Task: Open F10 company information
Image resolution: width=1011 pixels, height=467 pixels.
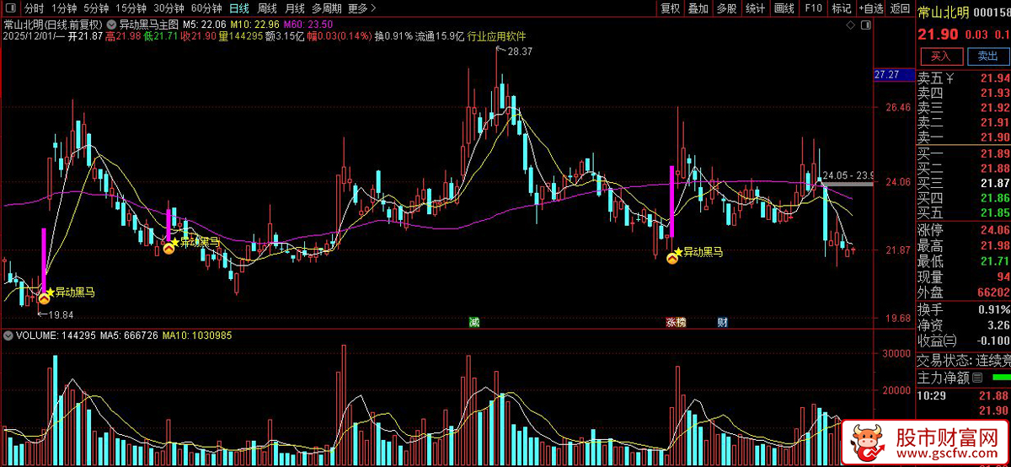Action: click(813, 8)
